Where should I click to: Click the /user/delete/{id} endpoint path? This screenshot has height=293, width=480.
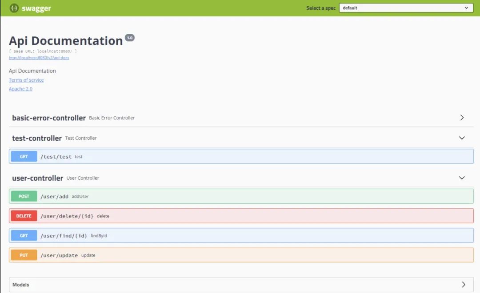(x=67, y=216)
